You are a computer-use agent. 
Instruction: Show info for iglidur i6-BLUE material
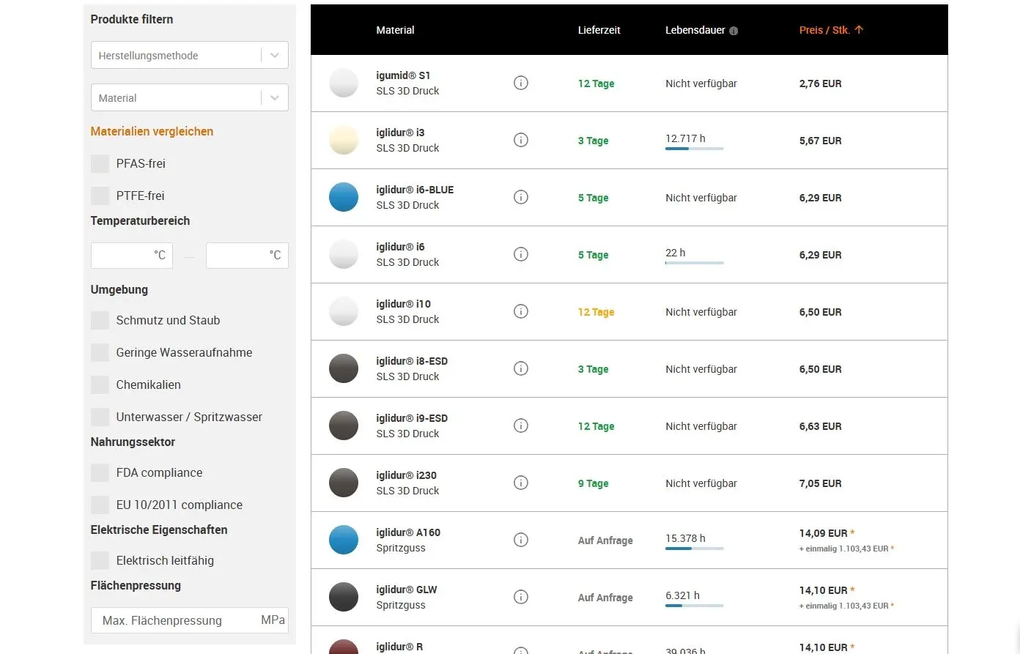[520, 197]
